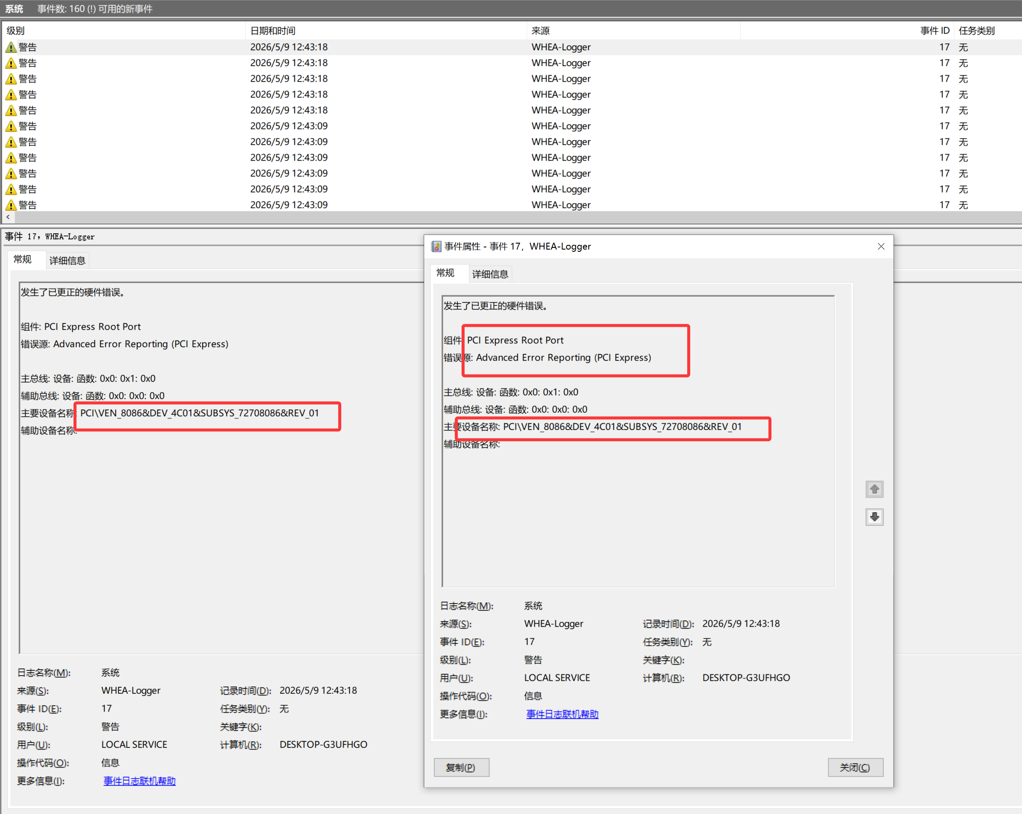
Task: Click 'PCI Express Root Port' text in the dialog
Action: click(515, 340)
